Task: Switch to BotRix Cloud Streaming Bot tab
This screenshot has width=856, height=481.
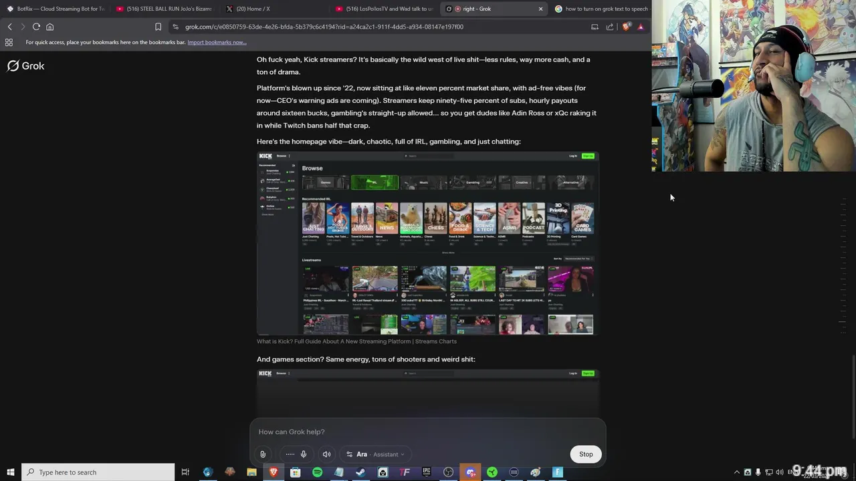Action: tap(56, 9)
